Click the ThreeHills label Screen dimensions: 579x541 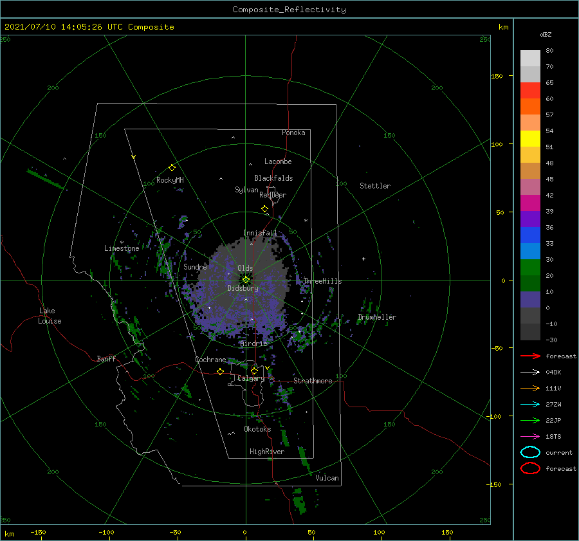point(322,281)
